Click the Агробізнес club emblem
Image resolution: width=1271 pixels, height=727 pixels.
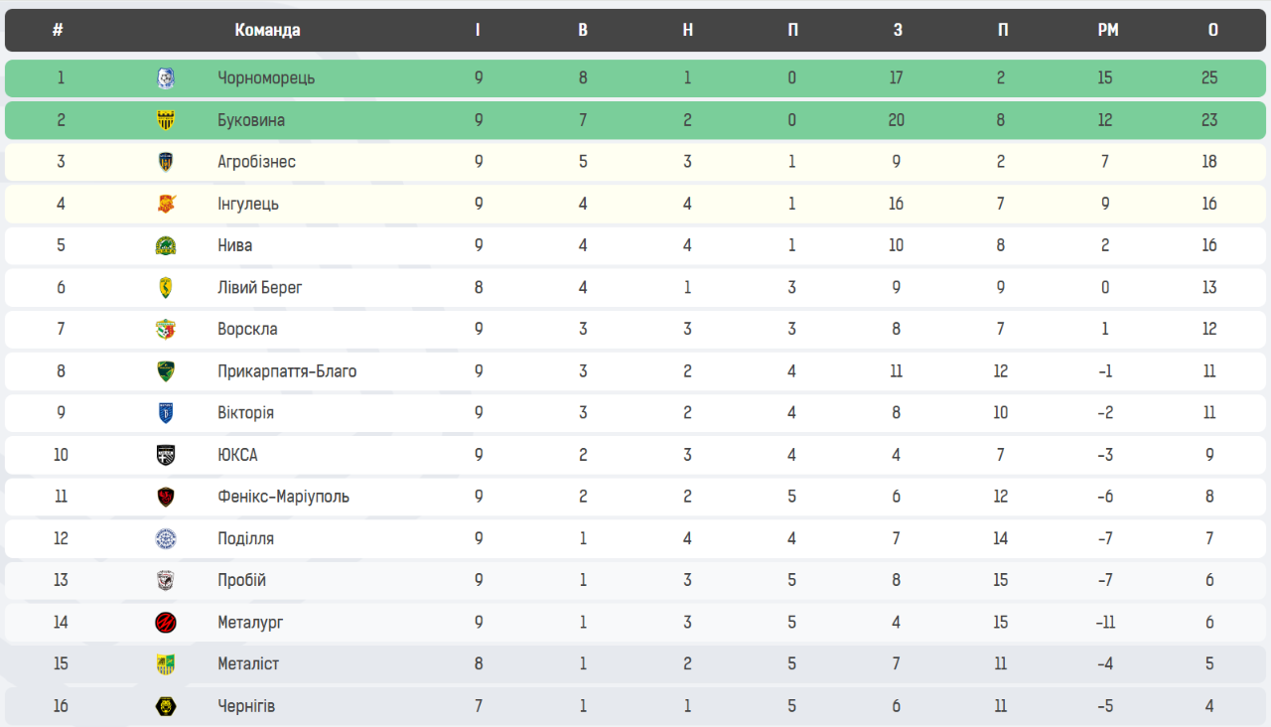166,162
